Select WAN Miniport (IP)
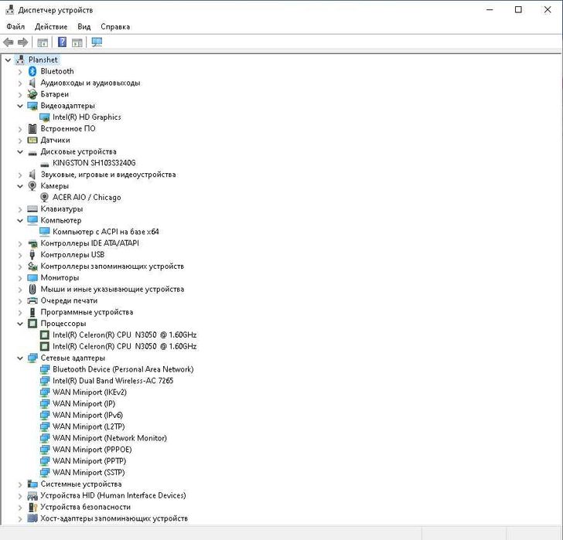 coord(84,404)
